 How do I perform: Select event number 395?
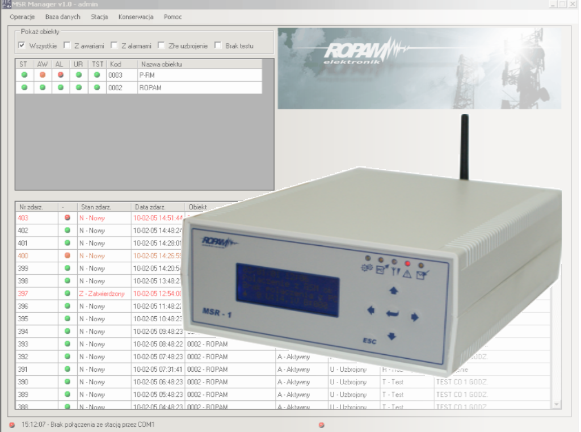[x=23, y=319]
